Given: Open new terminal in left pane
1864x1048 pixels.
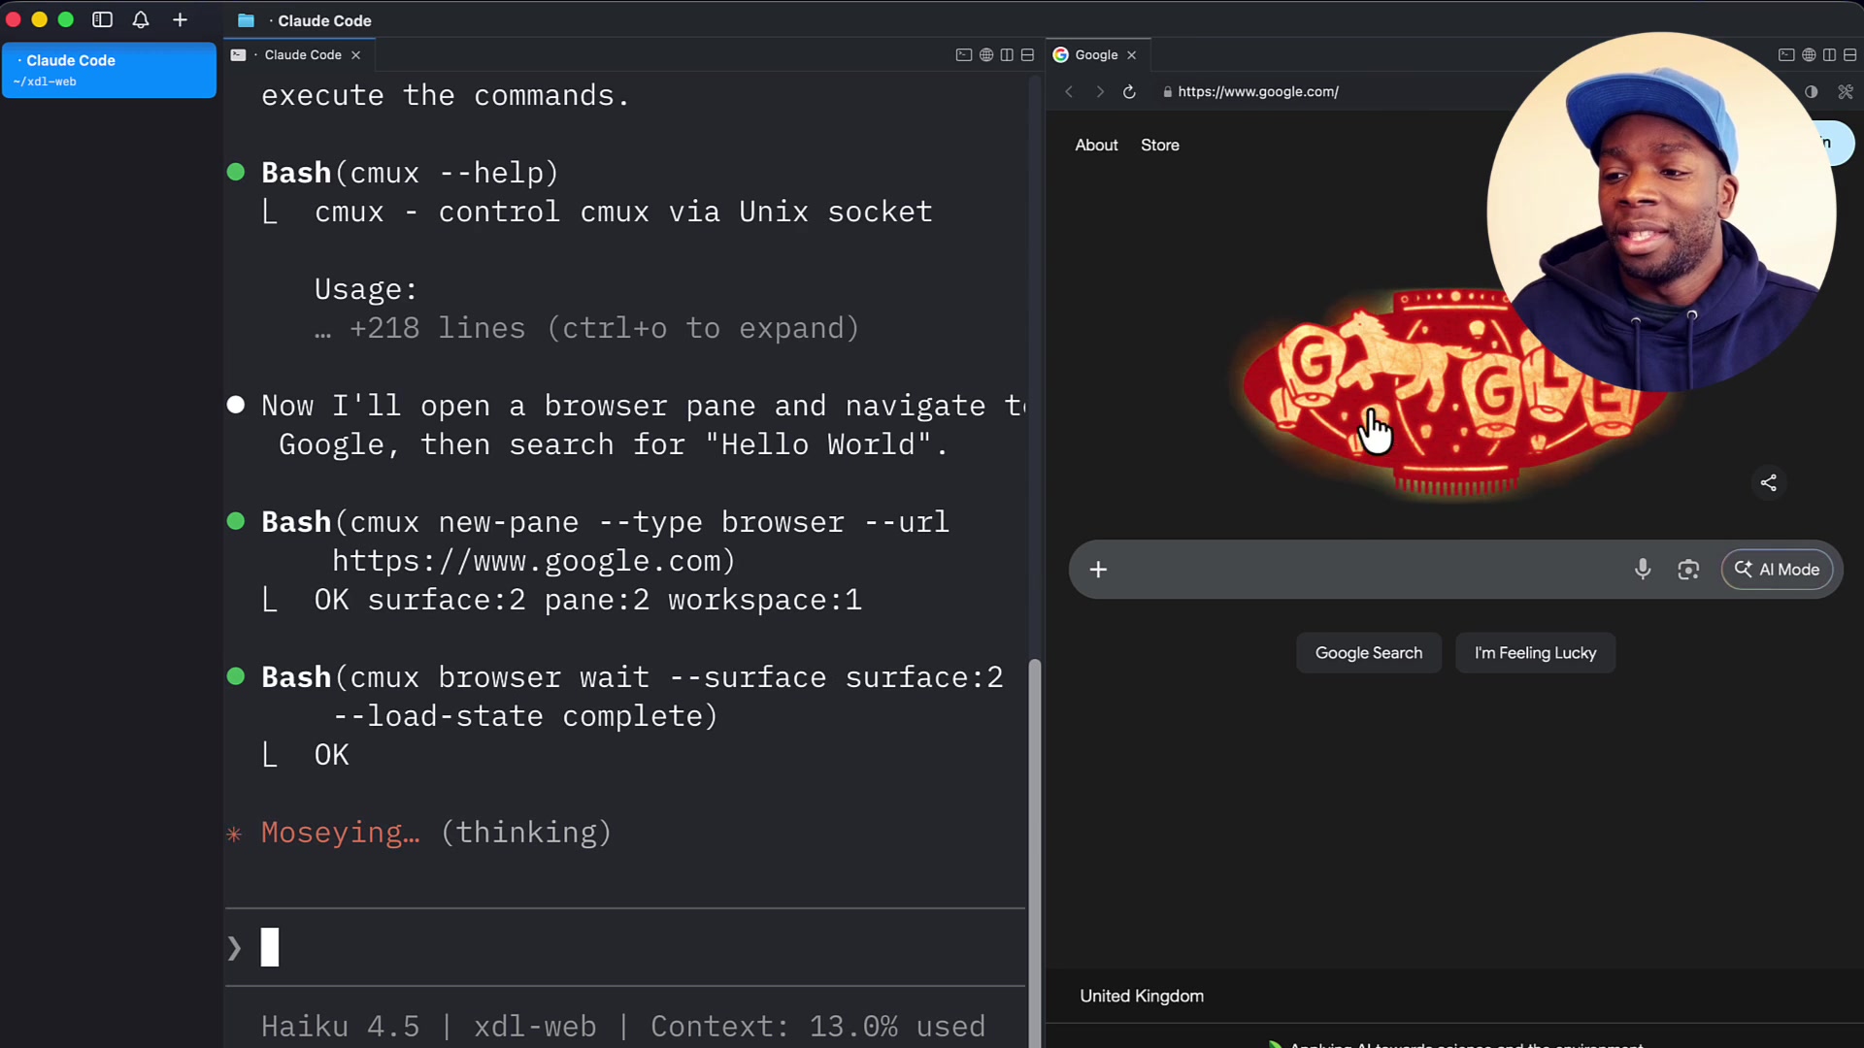Looking at the screenshot, I should click(963, 55).
